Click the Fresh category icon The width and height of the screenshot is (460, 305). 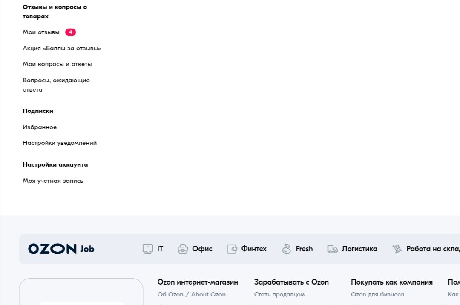click(286, 248)
